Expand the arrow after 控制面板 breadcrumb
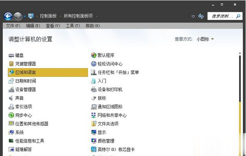 click(x=60, y=16)
